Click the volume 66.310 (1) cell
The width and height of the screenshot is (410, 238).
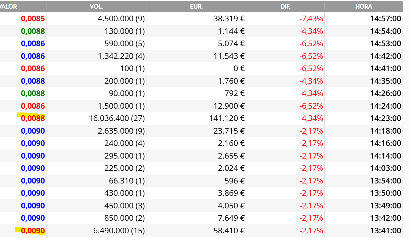point(127,181)
